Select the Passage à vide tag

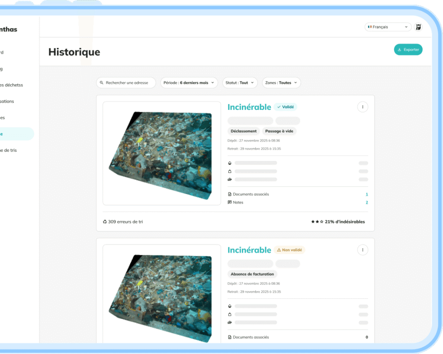pyautogui.click(x=279, y=131)
